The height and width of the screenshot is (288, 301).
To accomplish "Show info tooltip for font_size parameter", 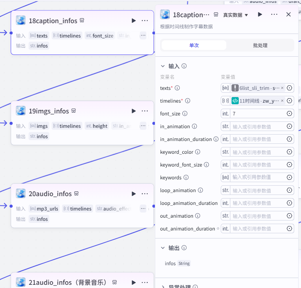I will click(185, 113).
